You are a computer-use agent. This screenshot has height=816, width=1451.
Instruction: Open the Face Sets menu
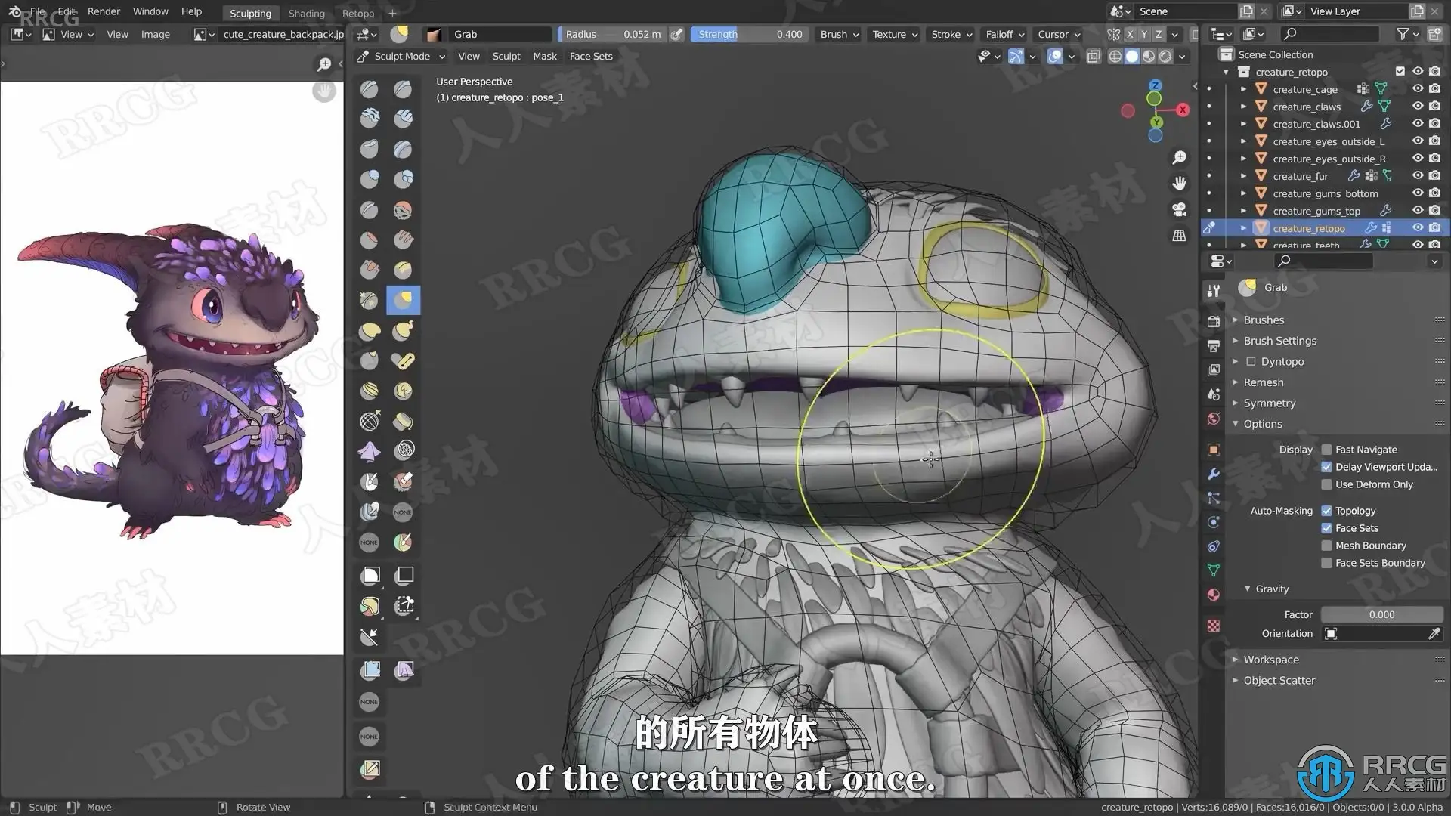[x=590, y=57]
